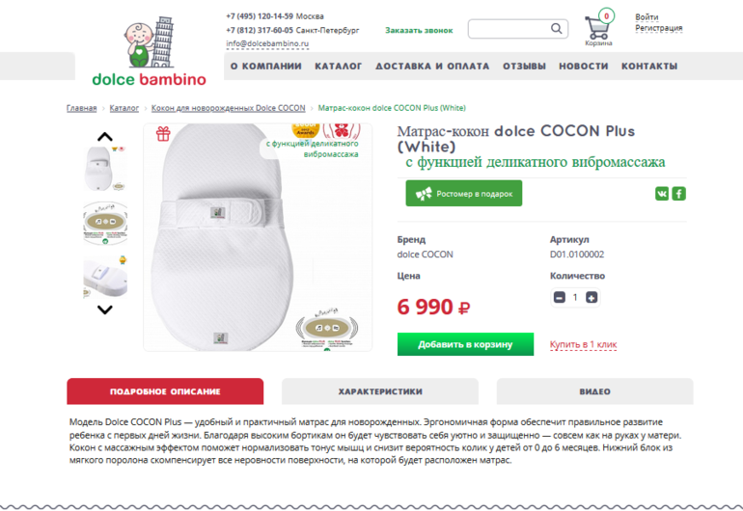The width and height of the screenshot is (743, 511).
Task: Open the shopping cart icon
Action: pyautogui.click(x=597, y=28)
